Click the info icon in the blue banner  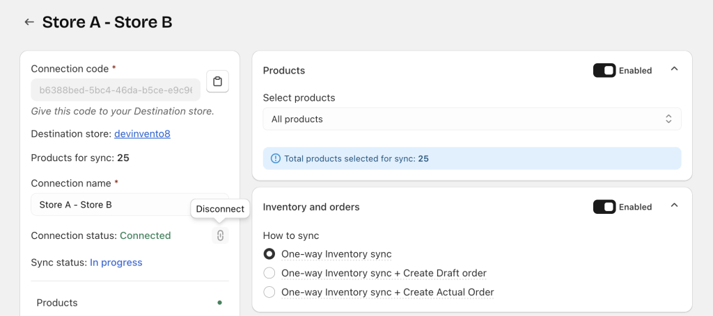[274, 158]
